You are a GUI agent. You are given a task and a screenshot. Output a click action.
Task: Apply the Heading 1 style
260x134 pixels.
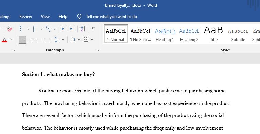click(x=164, y=34)
